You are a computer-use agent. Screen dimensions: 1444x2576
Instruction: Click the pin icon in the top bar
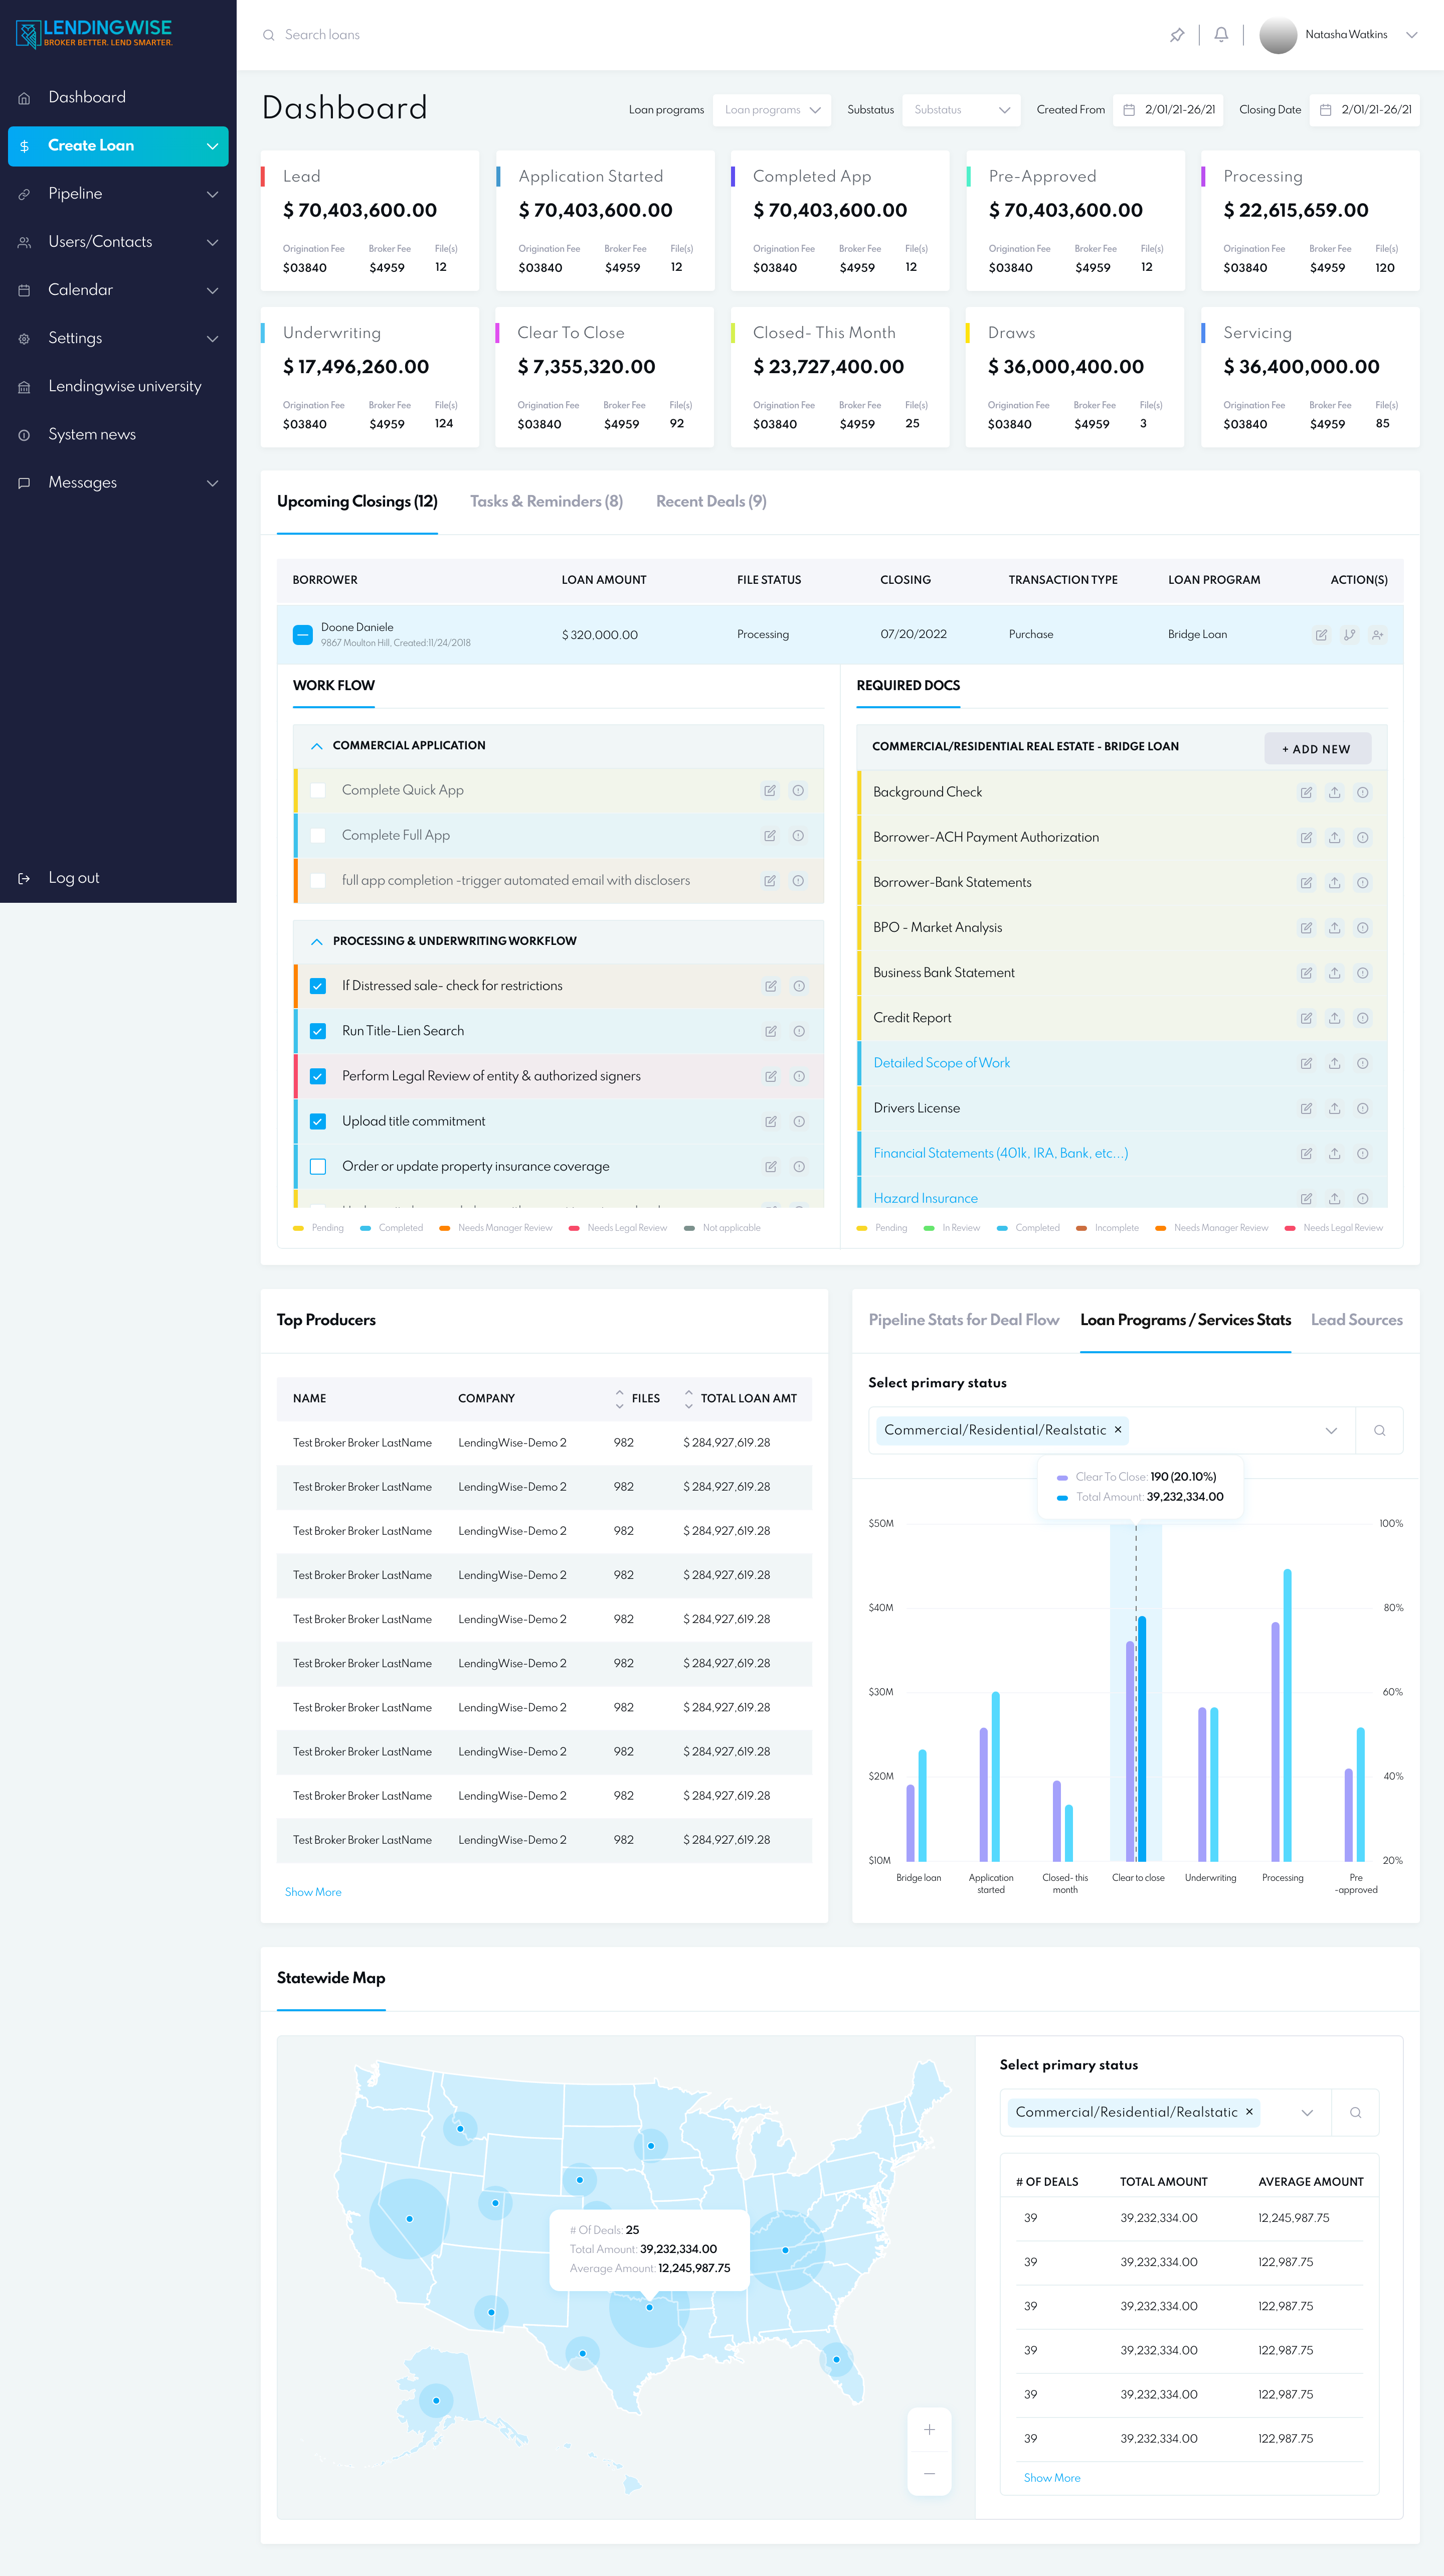coord(1177,35)
